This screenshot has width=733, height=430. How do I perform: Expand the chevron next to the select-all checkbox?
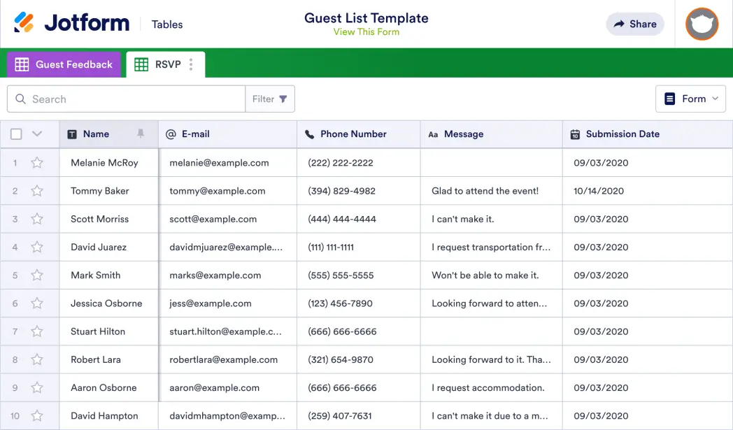click(38, 134)
